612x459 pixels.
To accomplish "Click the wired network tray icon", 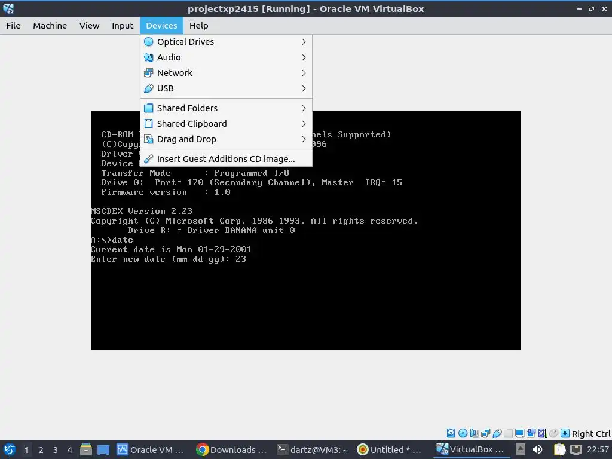I will [576, 449].
